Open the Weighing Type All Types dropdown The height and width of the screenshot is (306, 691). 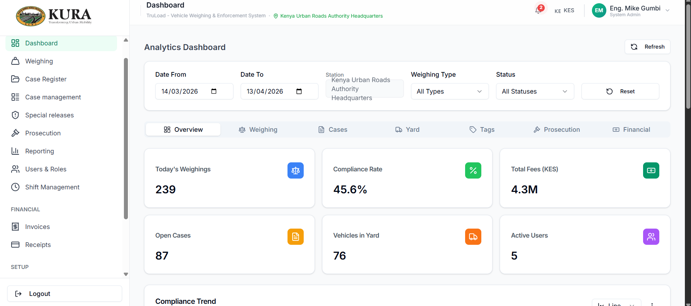click(x=450, y=91)
